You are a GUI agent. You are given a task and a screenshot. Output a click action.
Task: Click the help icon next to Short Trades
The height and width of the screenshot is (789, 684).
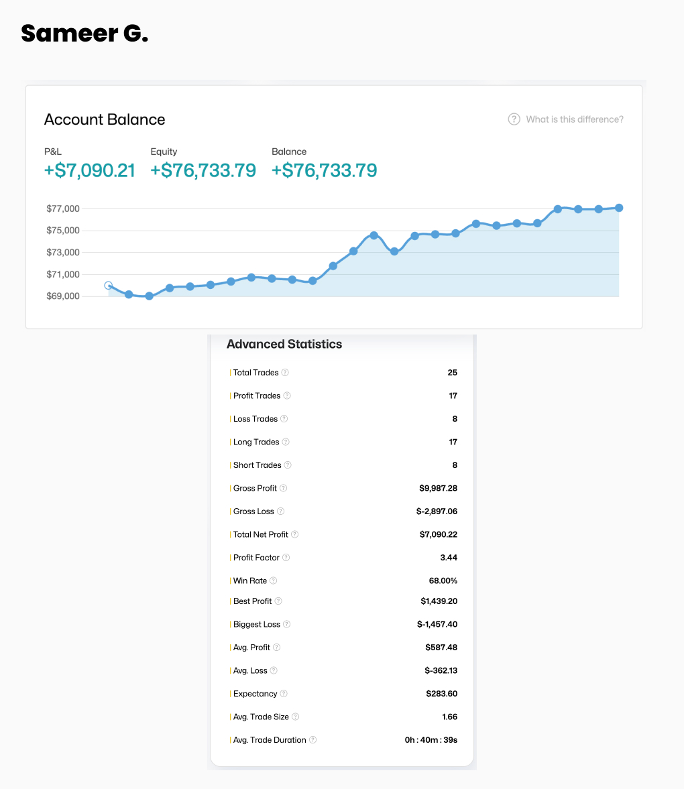click(x=288, y=465)
